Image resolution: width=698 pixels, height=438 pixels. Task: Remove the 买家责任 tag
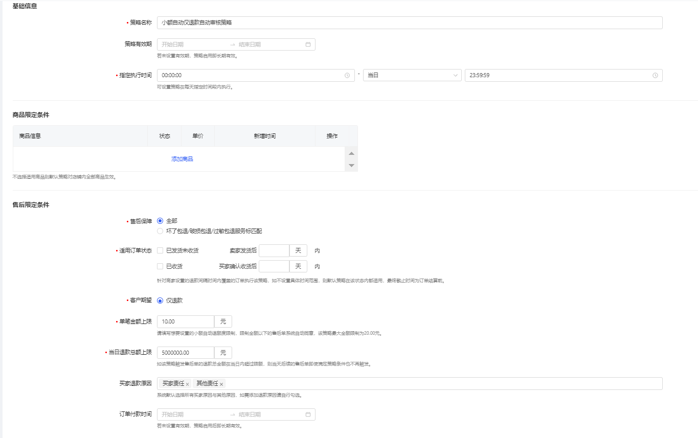click(x=188, y=384)
